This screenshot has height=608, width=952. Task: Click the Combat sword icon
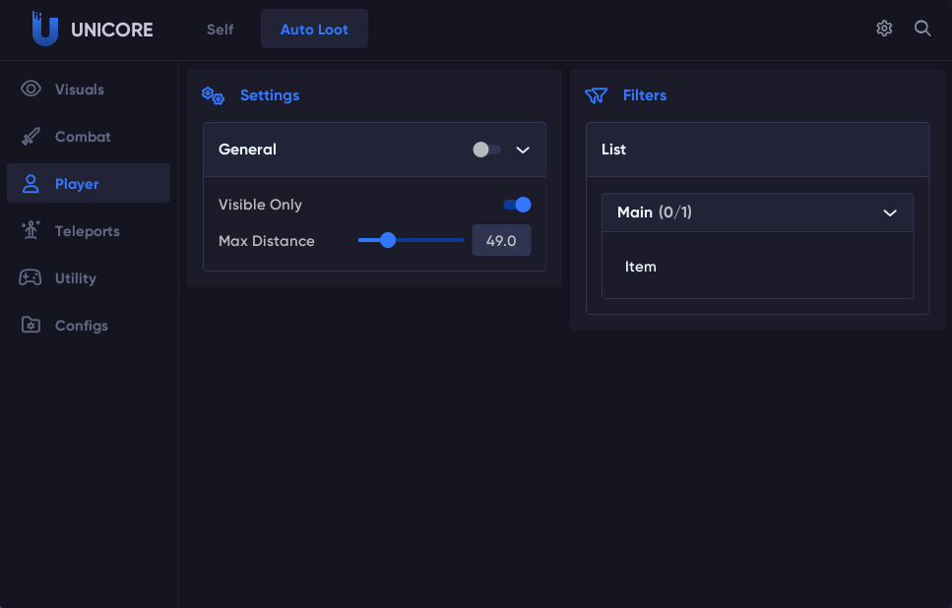31,137
